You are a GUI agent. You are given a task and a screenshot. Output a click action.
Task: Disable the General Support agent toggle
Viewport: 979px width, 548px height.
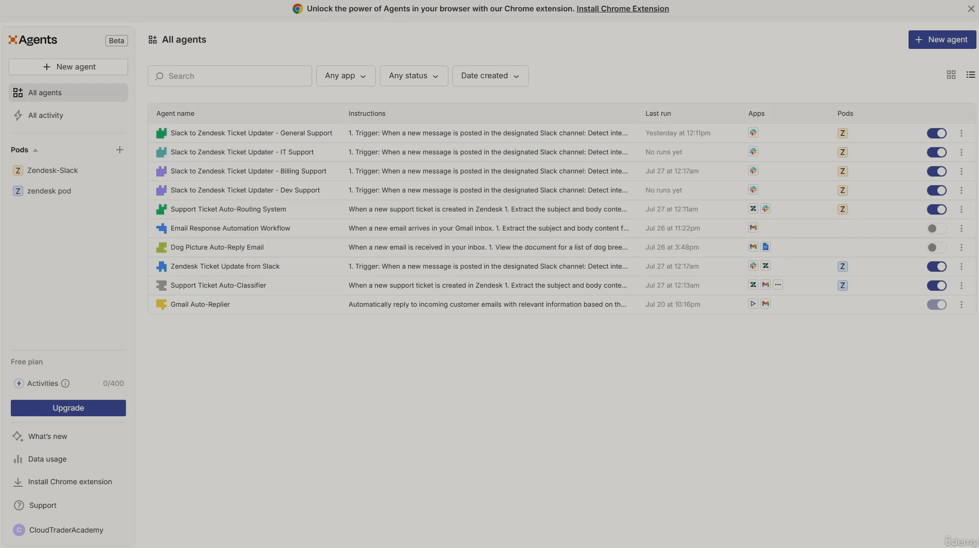[937, 133]
